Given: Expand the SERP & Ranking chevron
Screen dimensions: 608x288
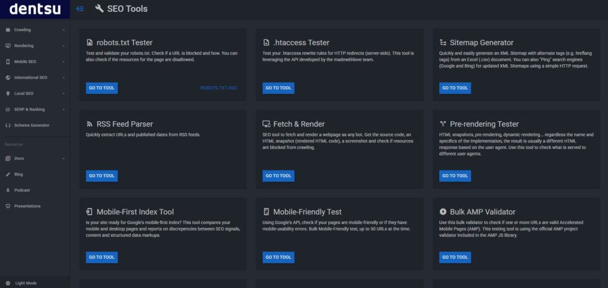Looking at the screenshot, I should point(64,109).
